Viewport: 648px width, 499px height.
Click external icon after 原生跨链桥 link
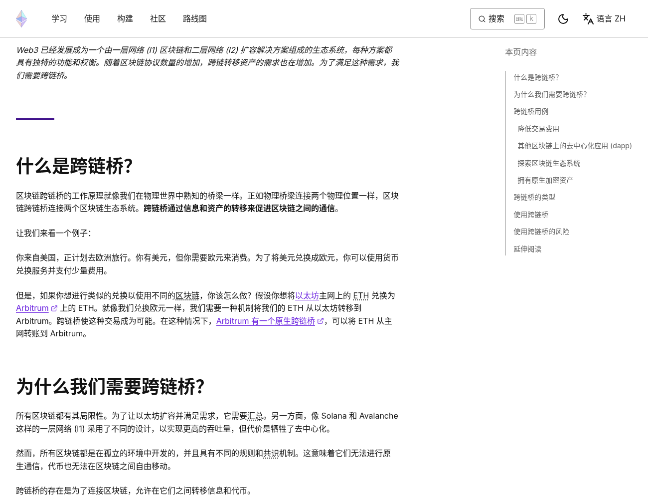(321, 321)
